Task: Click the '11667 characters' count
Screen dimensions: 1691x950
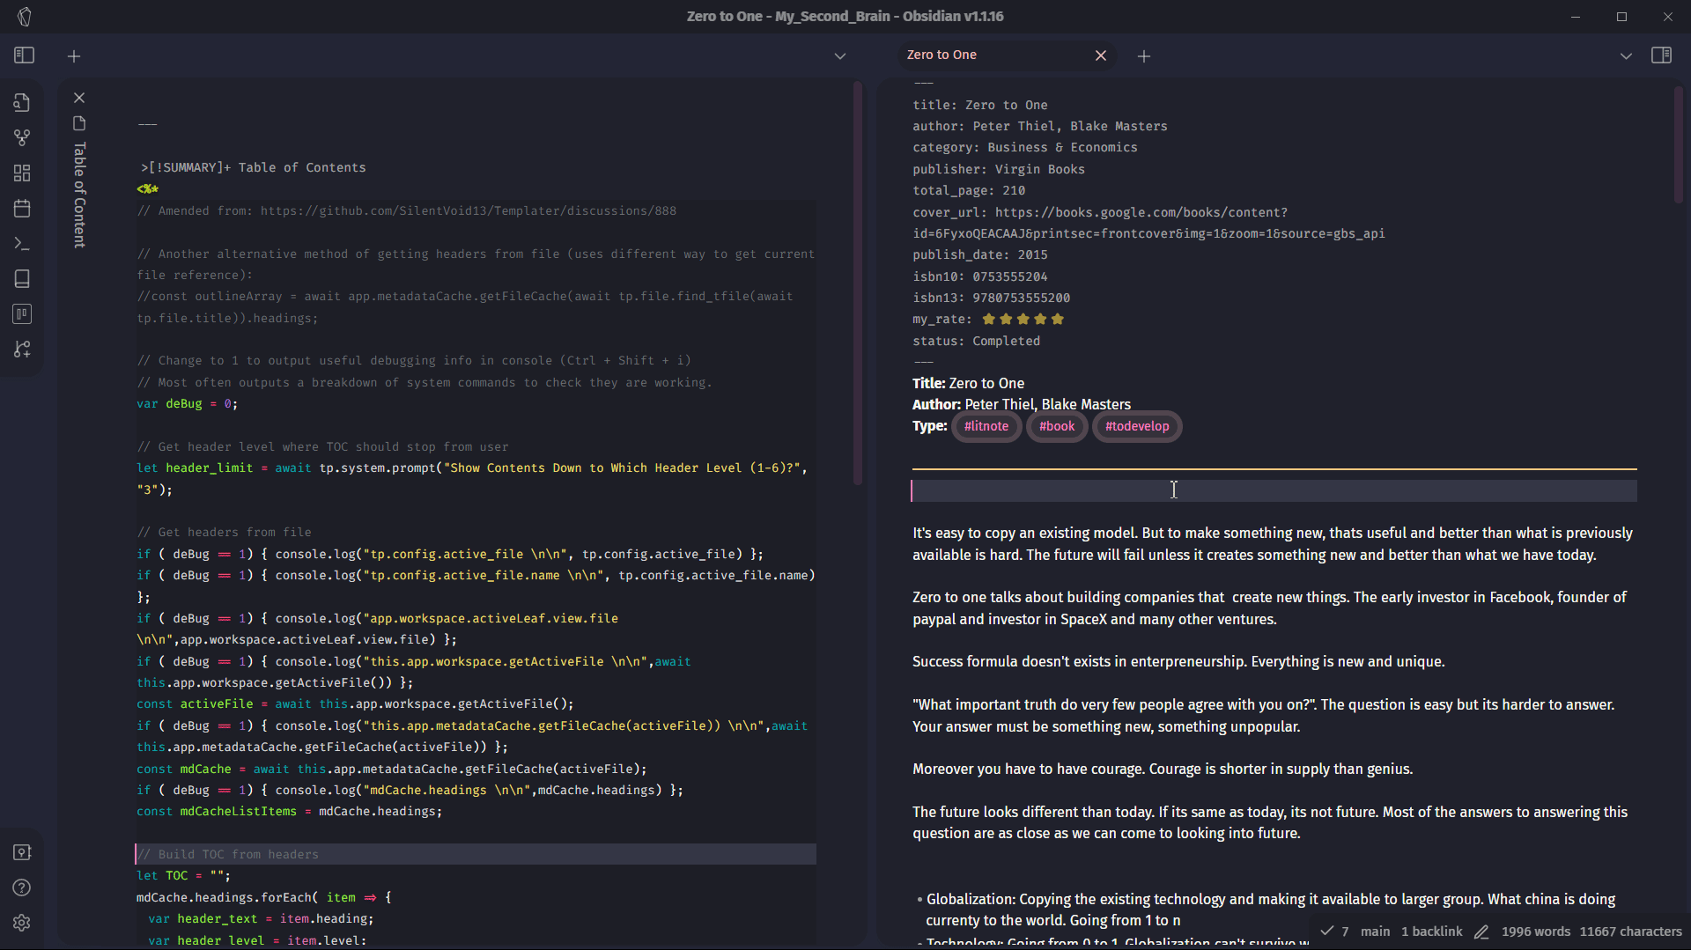Action: (x=1630, y=932)
